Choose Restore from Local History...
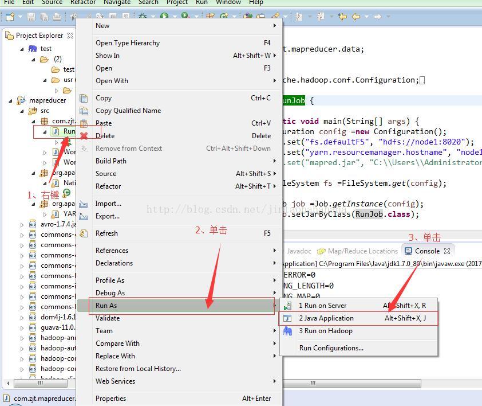Screen dimensions: 482x406 [x=179, y=369]
